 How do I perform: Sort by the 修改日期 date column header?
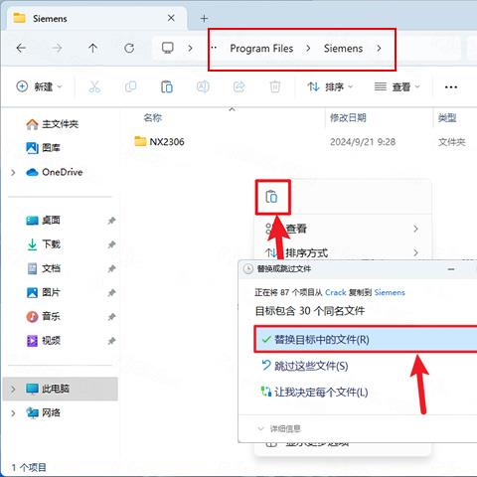pos(348,118)
